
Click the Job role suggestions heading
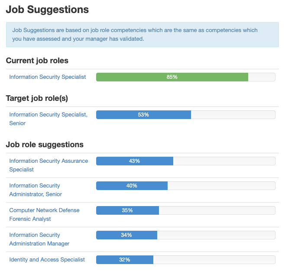(45, 145)
